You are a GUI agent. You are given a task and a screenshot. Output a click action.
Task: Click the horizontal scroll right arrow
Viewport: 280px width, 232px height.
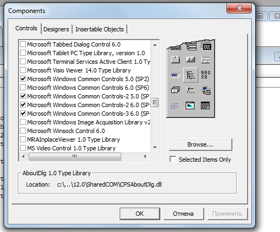click(x=145, y=156)
